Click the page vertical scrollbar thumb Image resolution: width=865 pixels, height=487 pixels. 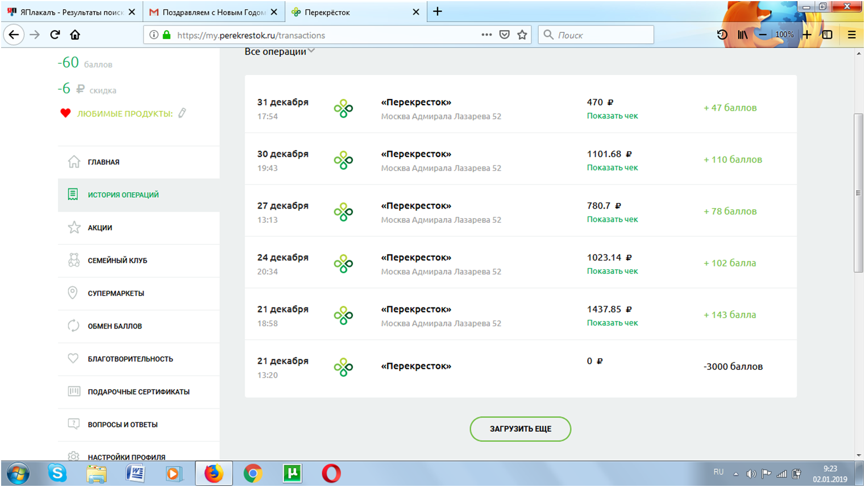point(858,193)
